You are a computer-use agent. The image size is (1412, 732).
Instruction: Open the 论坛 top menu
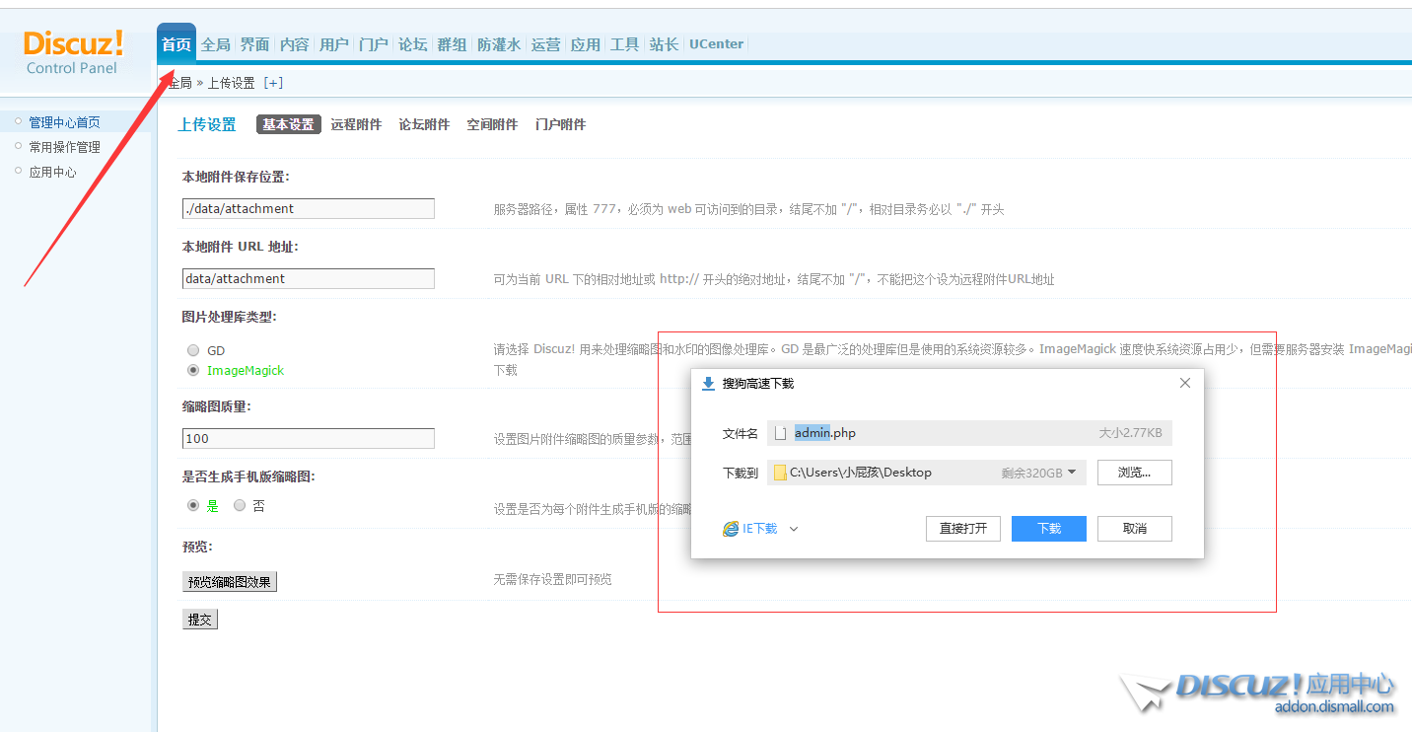pyautogui.click(x=412, y=44)
